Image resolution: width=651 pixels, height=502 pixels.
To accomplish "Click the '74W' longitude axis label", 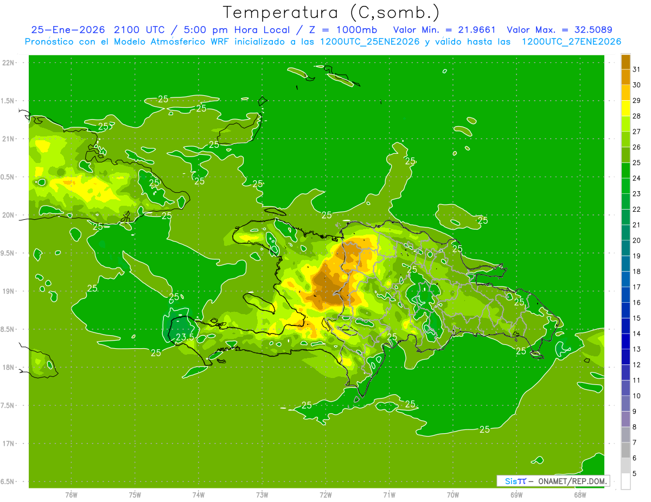I will tap(199, 494).
